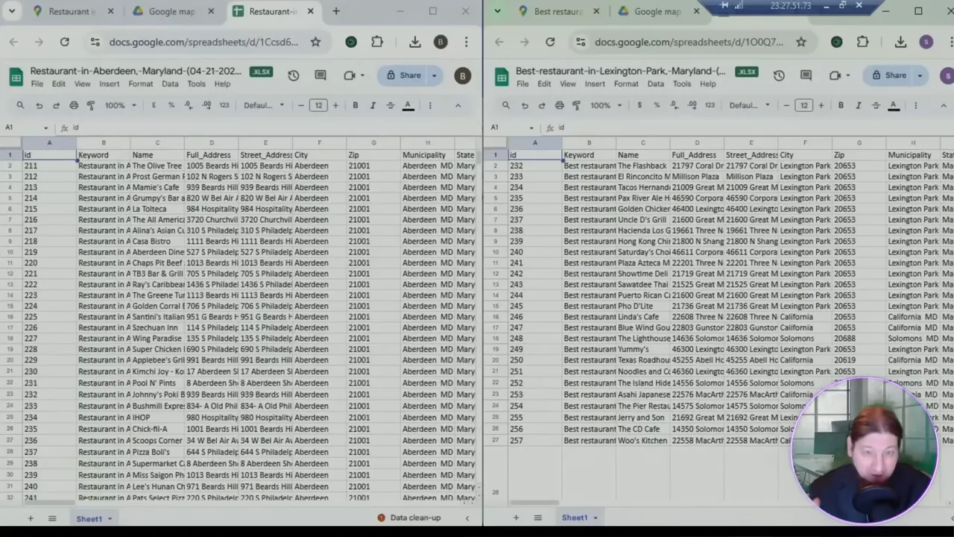Format as dollar currency in Lexington Park spreadsheet
Screen dimensions: 954x537
coord(639,105)
